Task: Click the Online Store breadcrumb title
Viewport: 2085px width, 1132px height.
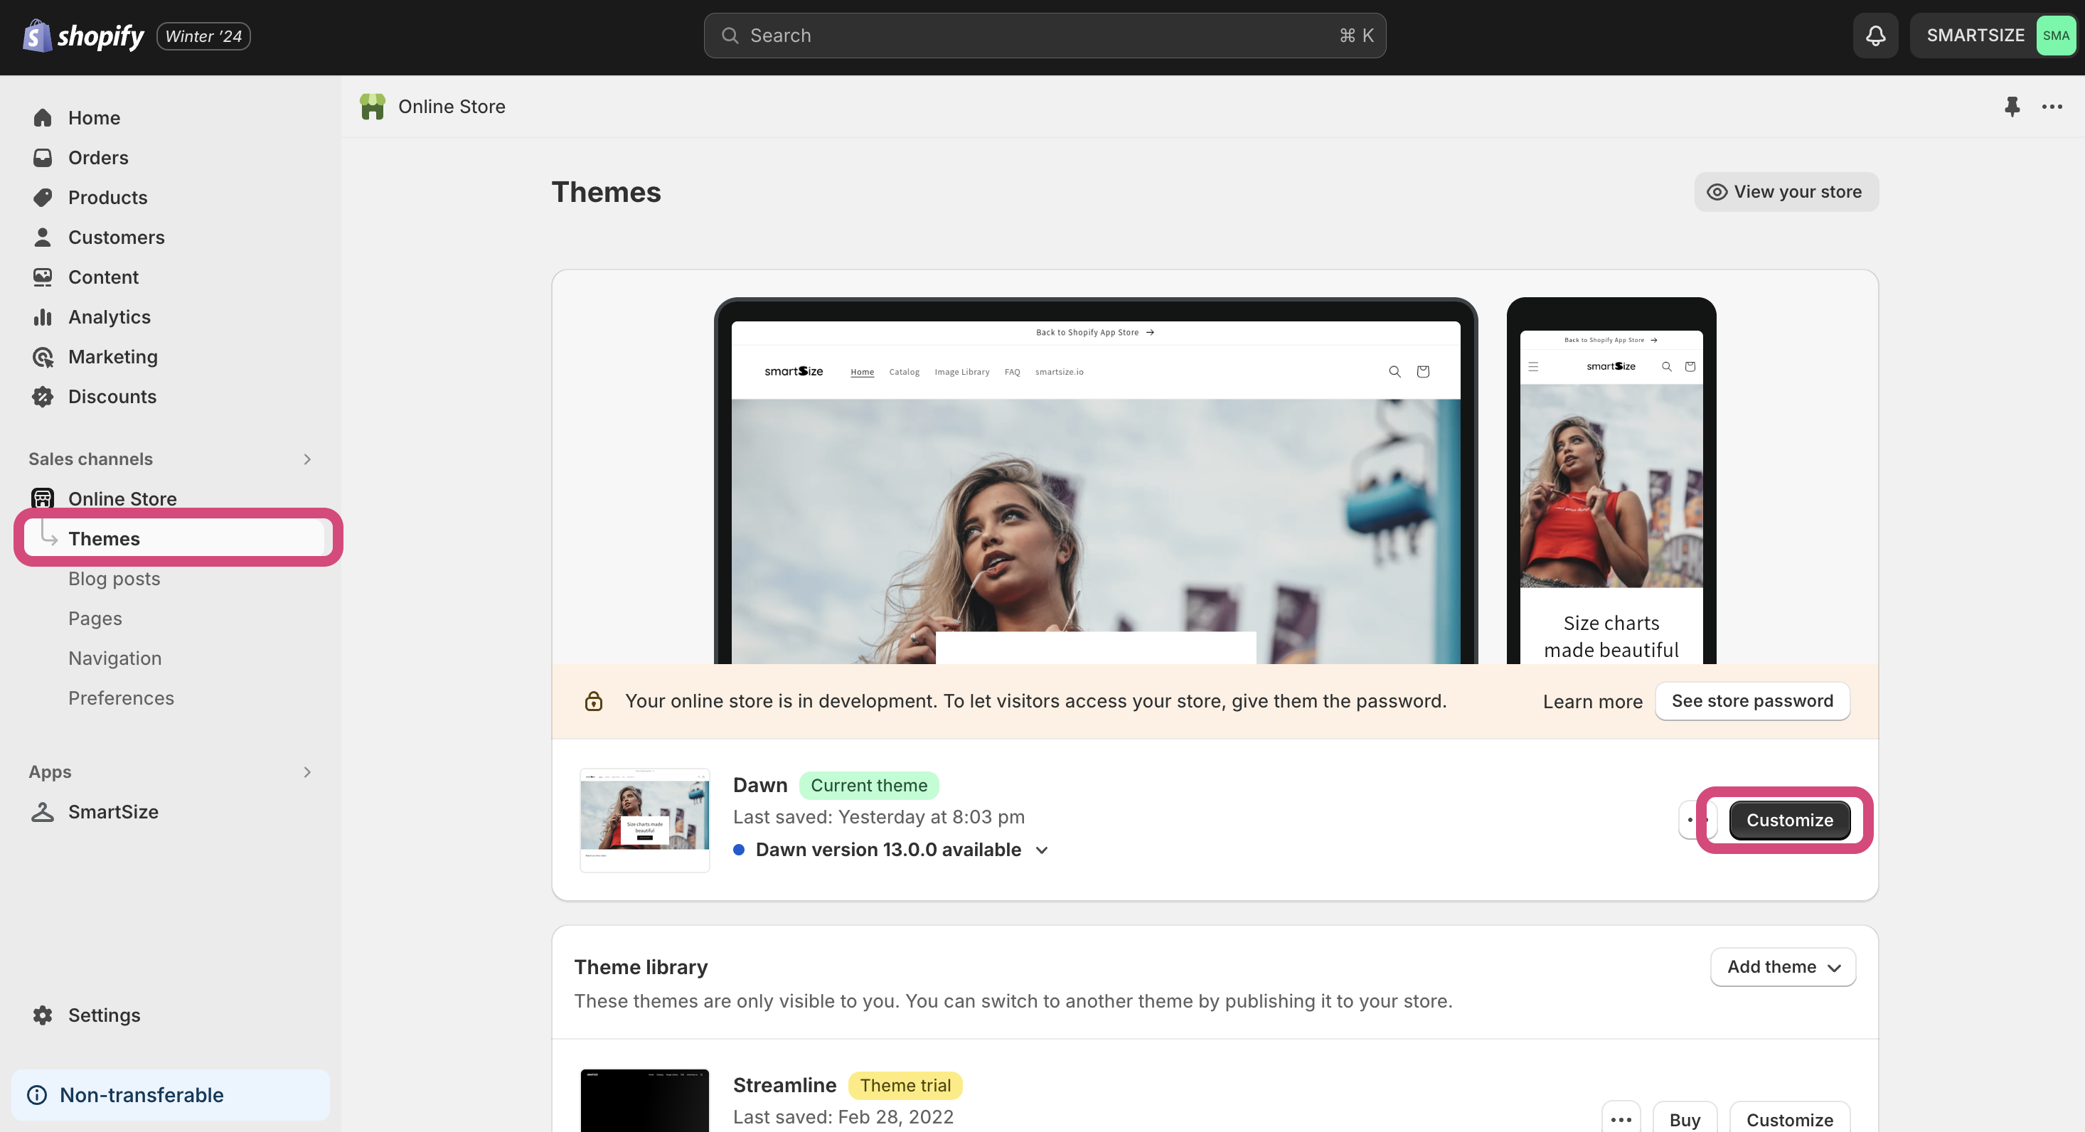Action: pyautogui.click(x=452, y=107)
